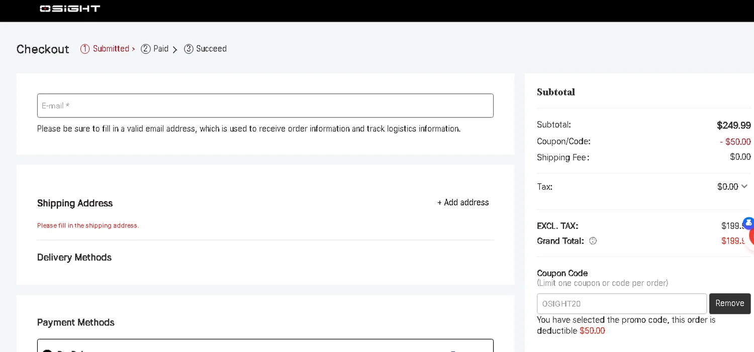The image size is (754, 352).
Task: Click the Coupon Code section label
Action: tap(562, 273)
